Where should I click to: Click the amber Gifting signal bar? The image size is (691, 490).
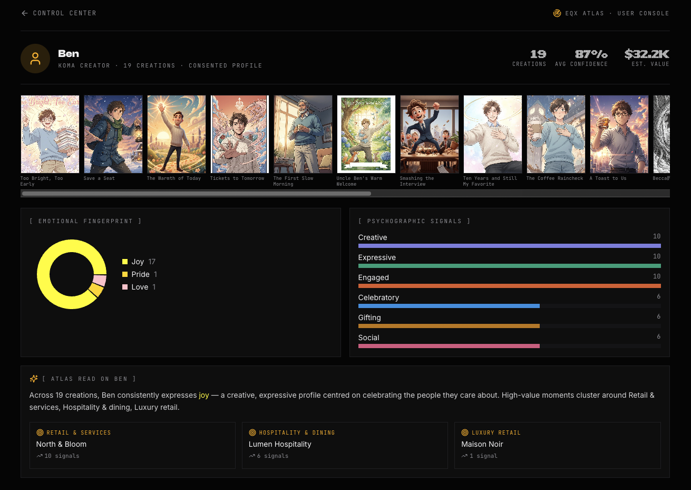(x=449, y=326)
